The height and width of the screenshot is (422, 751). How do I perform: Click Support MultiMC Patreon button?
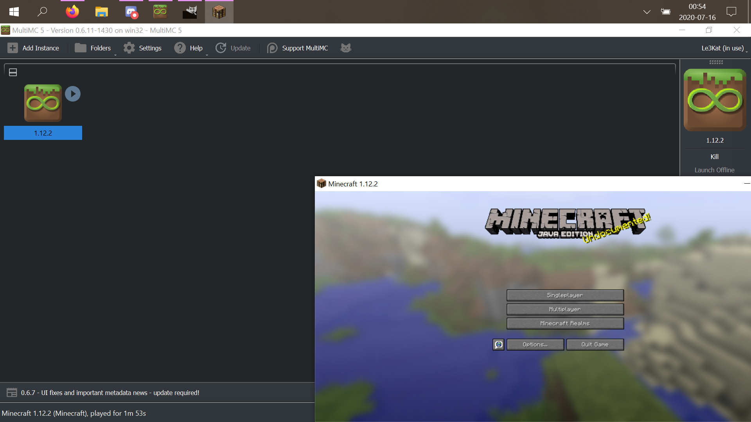(298, 48)
